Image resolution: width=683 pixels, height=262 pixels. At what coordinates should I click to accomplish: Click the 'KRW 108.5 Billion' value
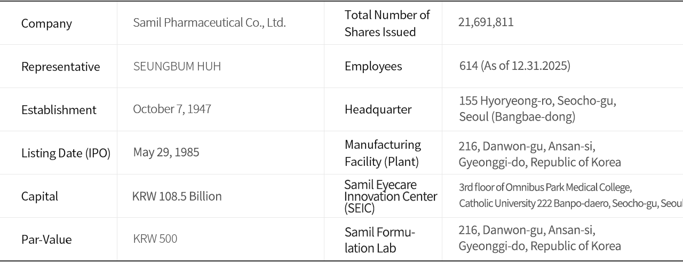(177, 196)
